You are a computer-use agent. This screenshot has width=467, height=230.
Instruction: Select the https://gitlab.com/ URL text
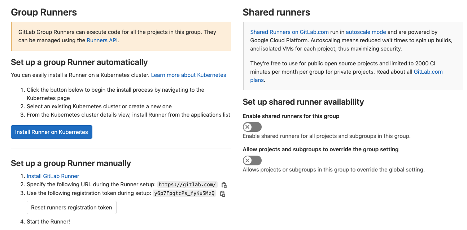[187, 185]
